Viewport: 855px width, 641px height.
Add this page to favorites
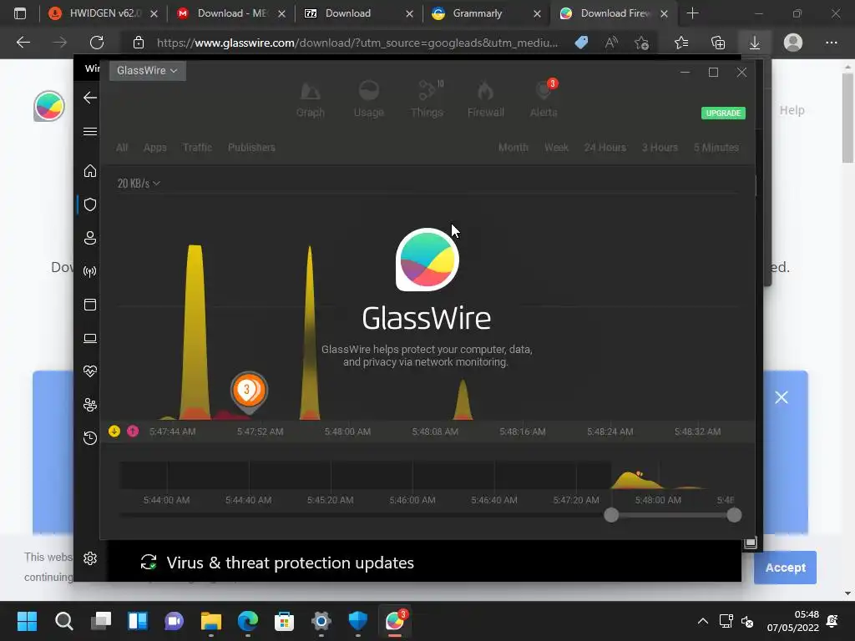[642, 43]
